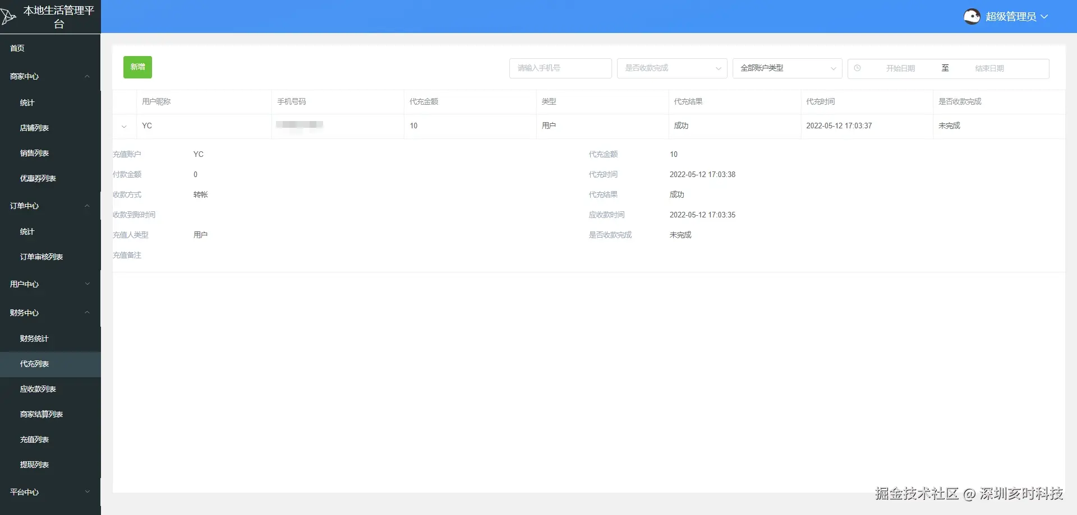Click the clock icon in date range
1077x515 pixels.
tap(857, 68)
